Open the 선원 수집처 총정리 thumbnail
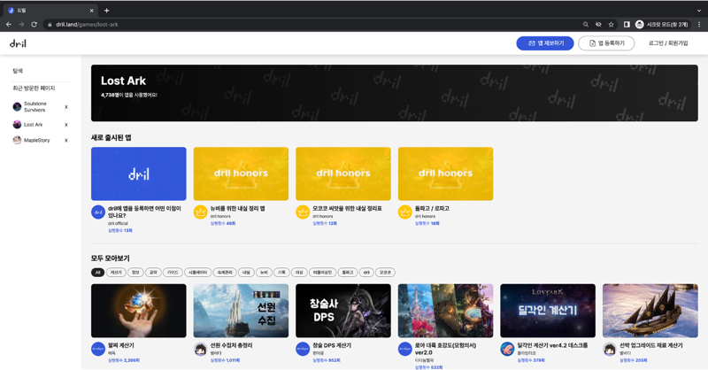The width and height of the screenshot is (708, 370). click(x=241, y=311)
